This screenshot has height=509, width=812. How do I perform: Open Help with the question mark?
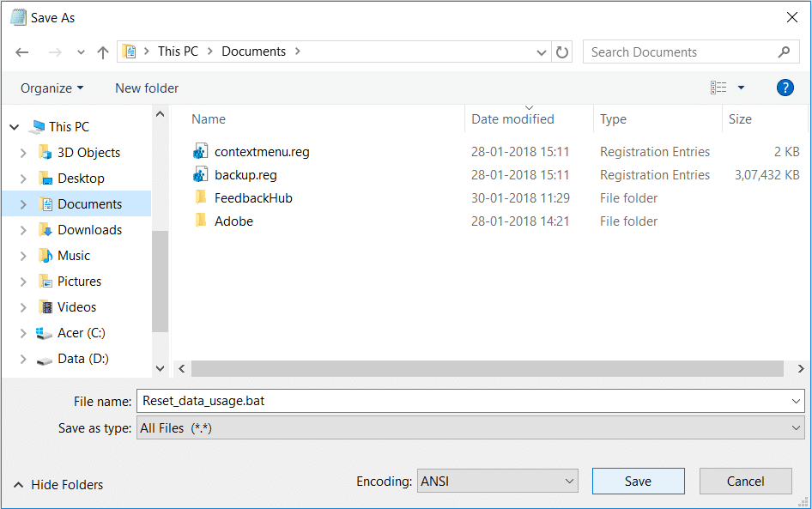pos(785,88)
